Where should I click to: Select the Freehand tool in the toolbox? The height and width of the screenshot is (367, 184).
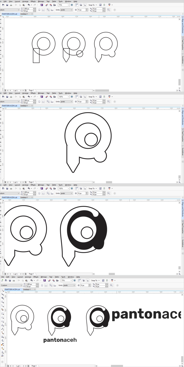pyautogui.click(x=2, y=306)
